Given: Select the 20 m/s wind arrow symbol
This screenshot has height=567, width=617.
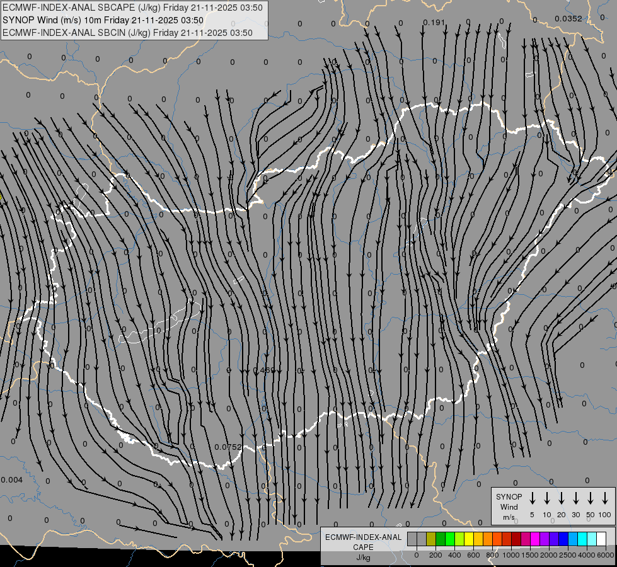Looking at the screenshot, I should 562,498.
